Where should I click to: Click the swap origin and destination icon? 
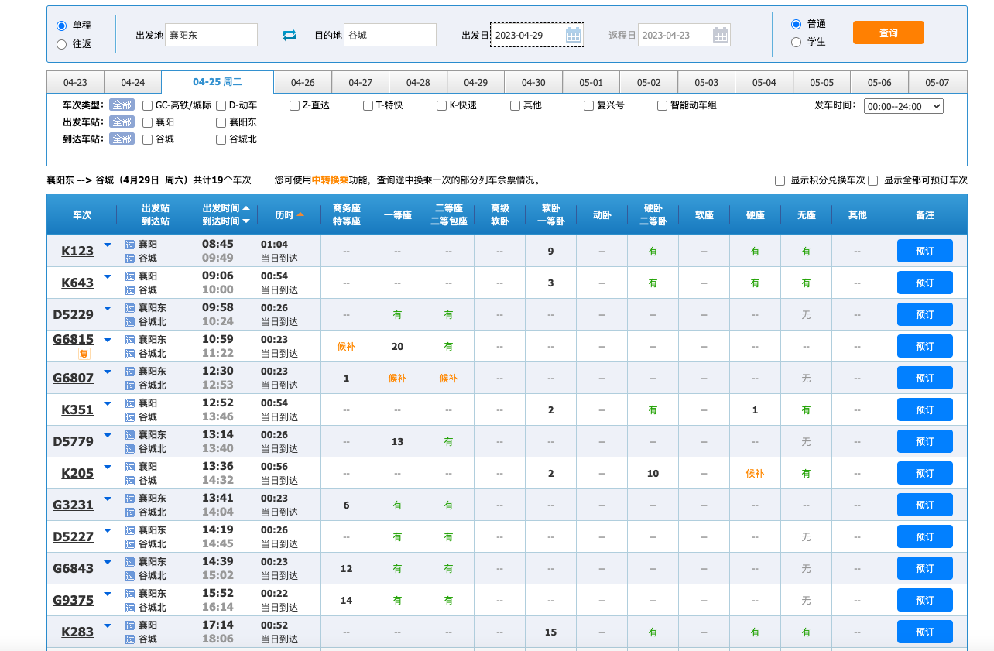290,35
